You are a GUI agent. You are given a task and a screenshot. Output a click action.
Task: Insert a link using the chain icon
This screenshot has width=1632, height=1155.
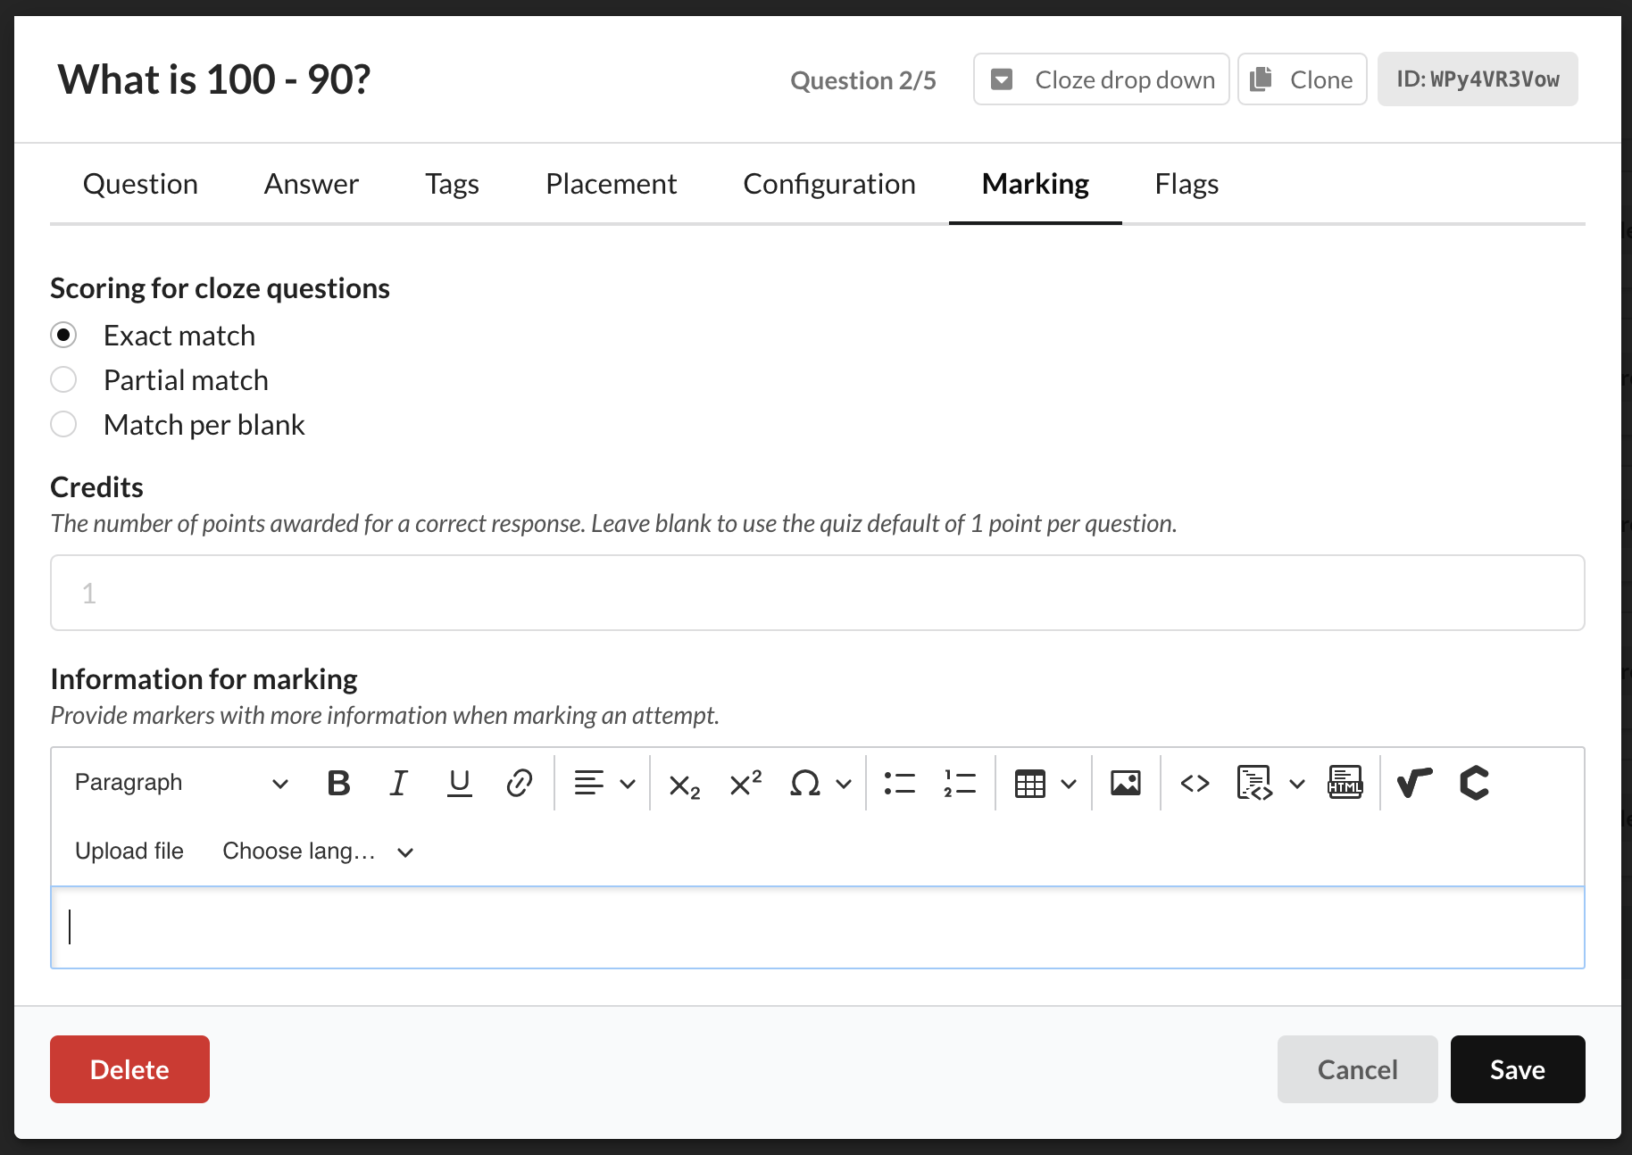pos(519,784)
